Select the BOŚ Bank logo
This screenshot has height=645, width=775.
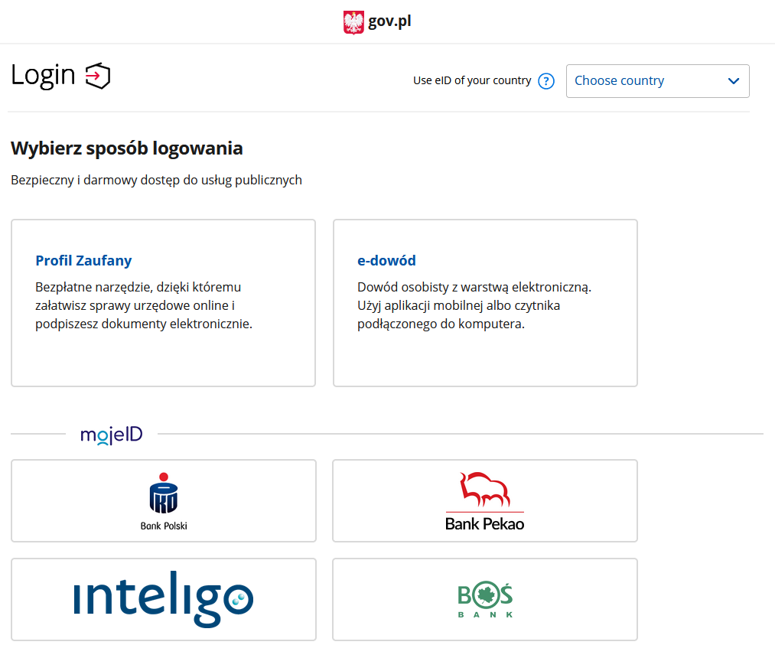485,599
